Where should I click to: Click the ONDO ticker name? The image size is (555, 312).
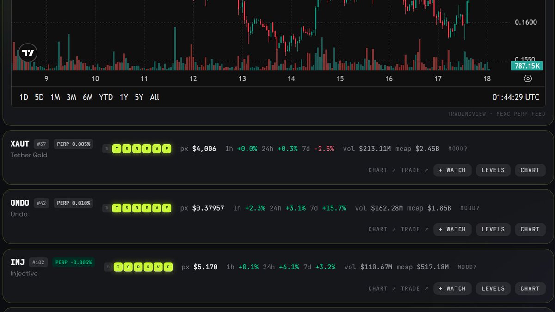(20, 203)
